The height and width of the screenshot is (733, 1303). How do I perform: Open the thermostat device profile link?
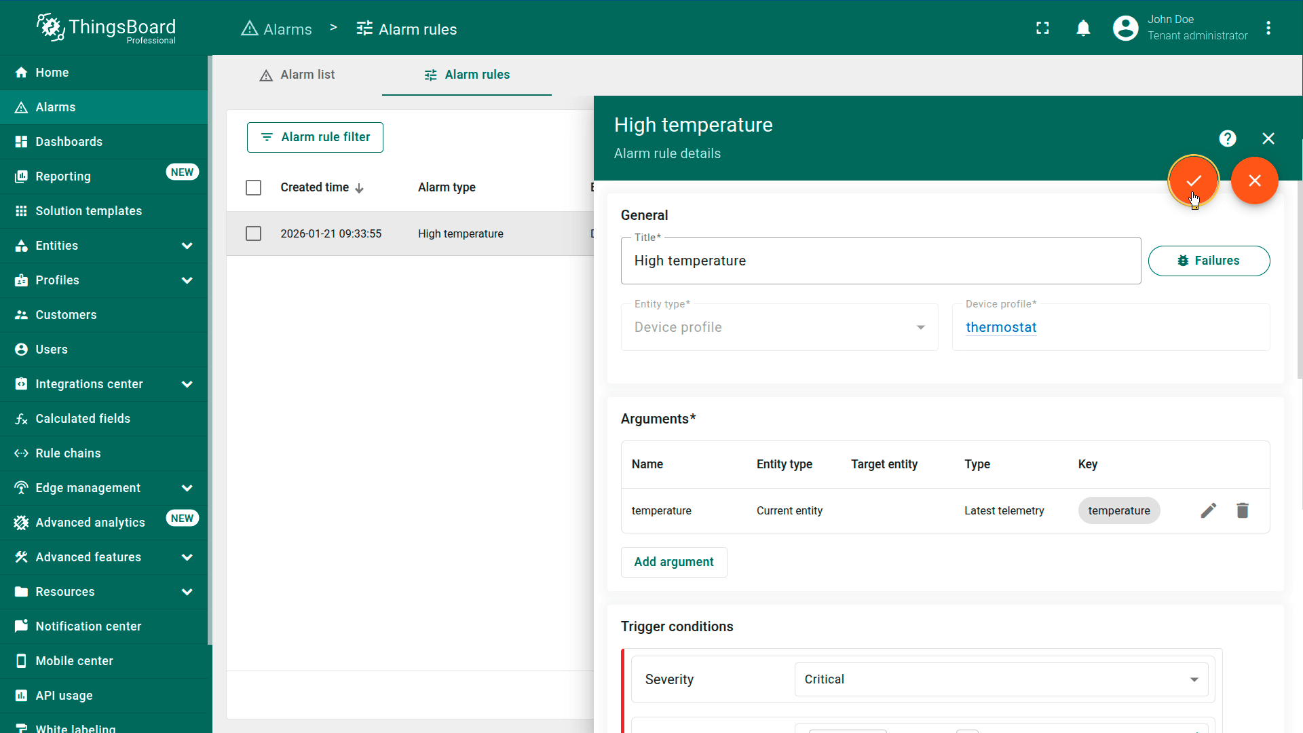[x=1000, y=327]
